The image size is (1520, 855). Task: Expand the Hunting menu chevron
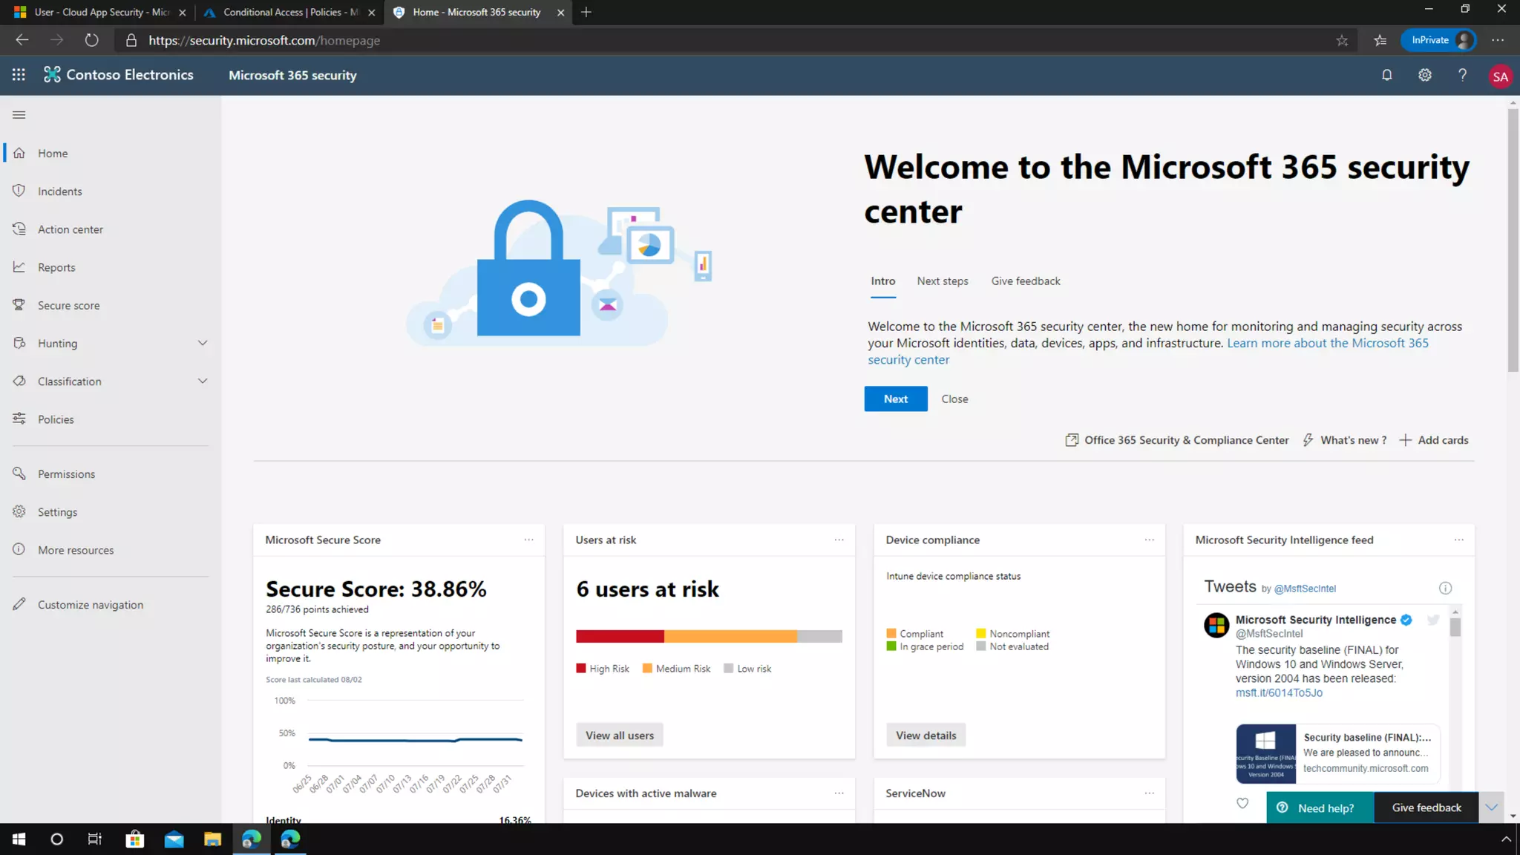point(203,343)
